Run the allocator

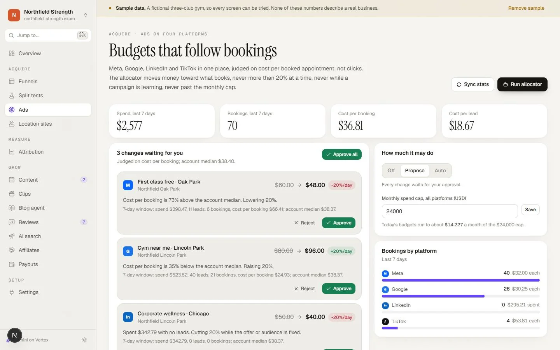coord(522,84)
